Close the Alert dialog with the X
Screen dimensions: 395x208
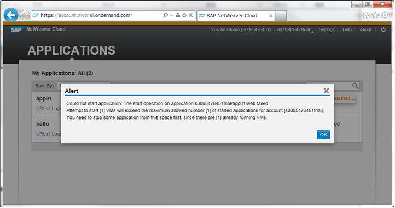pyautogui.click(x=326, y=91)
